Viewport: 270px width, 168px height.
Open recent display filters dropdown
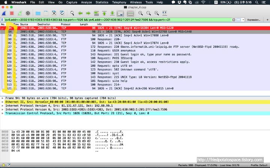[243, 20]
